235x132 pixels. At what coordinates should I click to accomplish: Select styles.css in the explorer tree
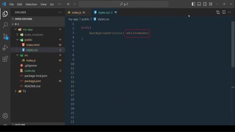pos(38,50)
